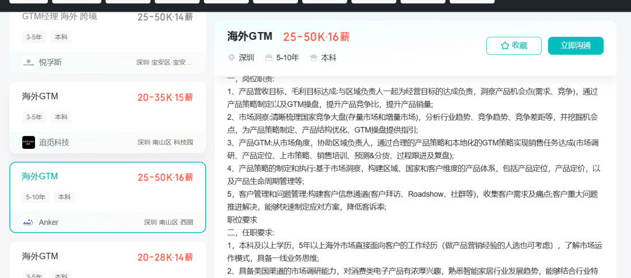Click the 追觅科技 company name
Image resolution: width=631 pixels, height=278 pixels.
(54, 143)
